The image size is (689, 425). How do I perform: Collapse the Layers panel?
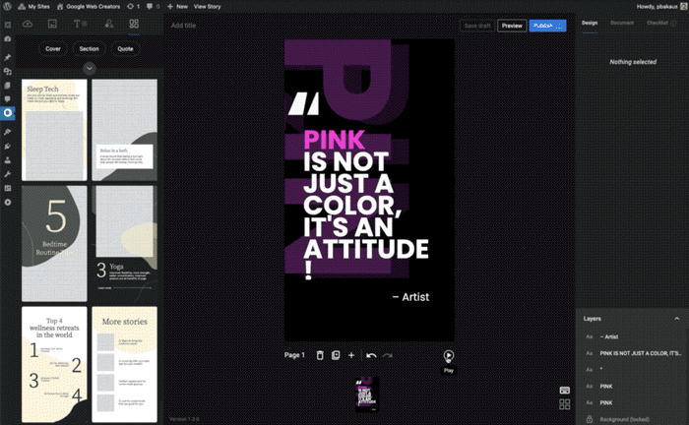(676, 319)
